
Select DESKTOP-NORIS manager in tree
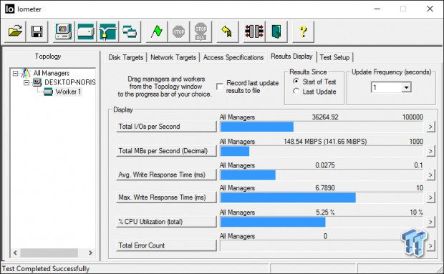click(70, 82)
